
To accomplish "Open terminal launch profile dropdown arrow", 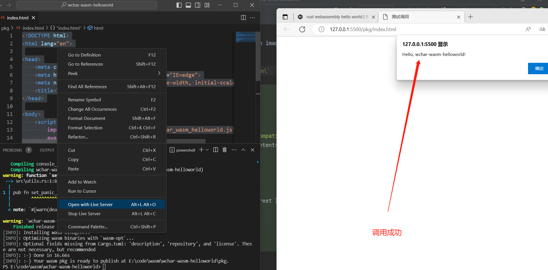I will (207, 150).
